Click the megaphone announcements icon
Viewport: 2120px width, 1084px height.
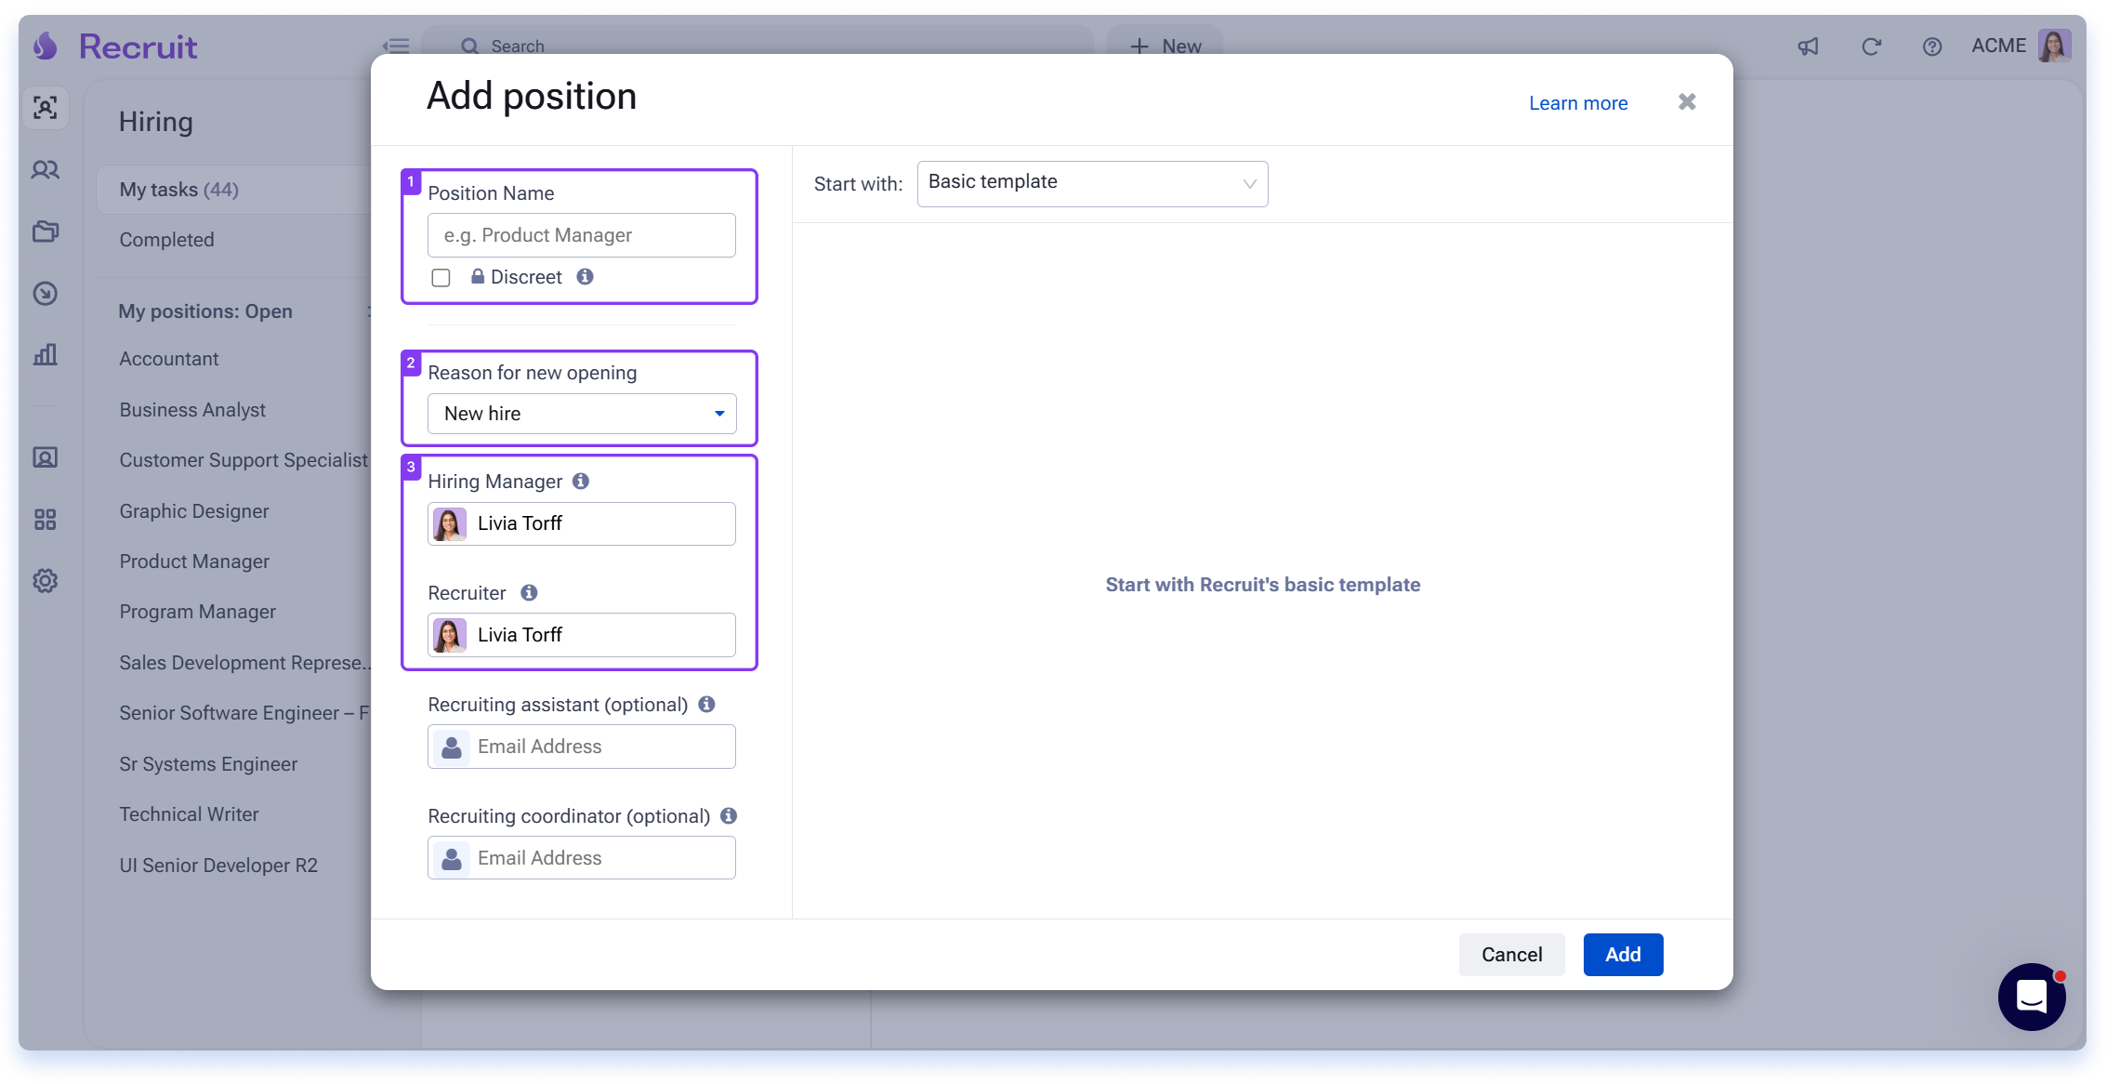click(x=1808, y=46)
